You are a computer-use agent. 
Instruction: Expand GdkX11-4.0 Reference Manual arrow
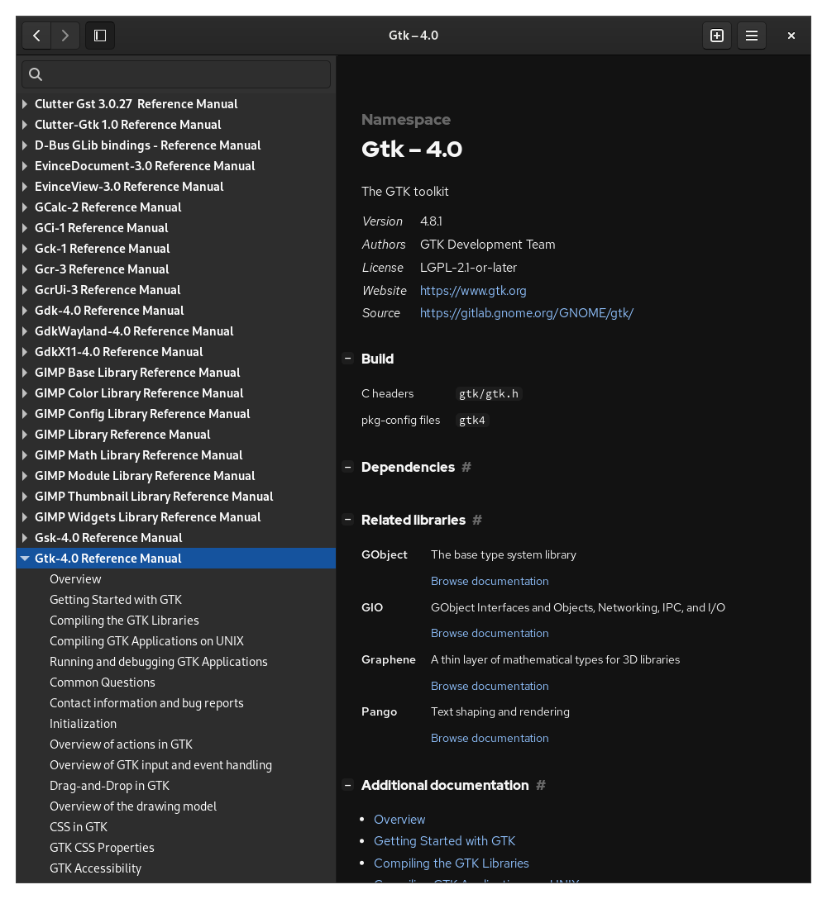(25, 351)
